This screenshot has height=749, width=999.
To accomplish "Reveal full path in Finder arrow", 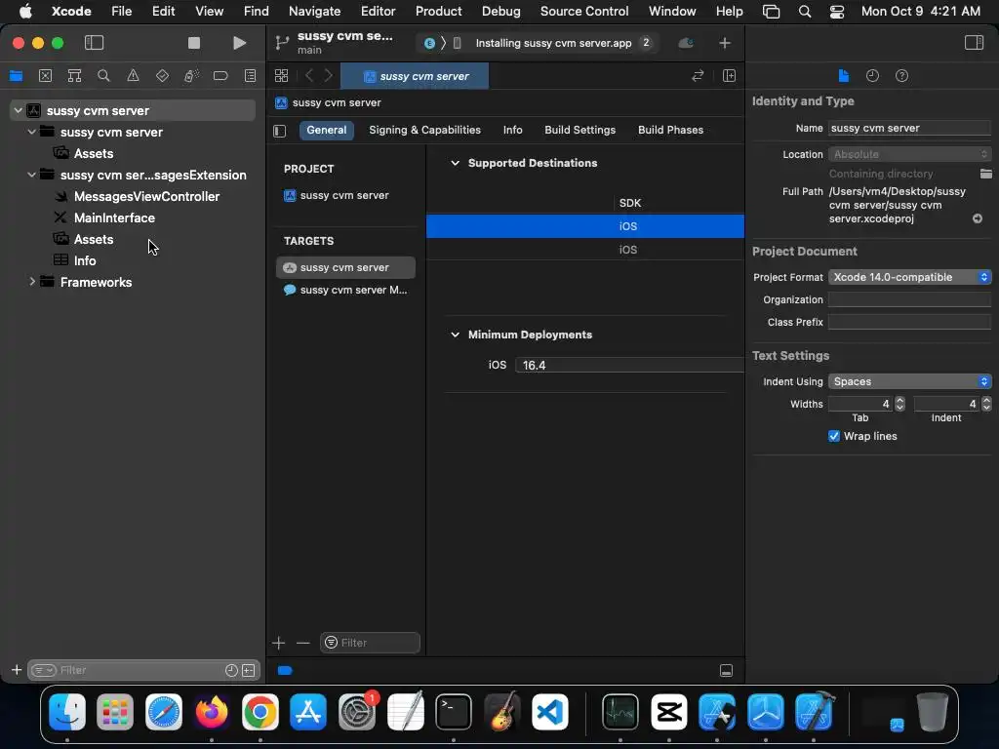I will tap(978, 218).
